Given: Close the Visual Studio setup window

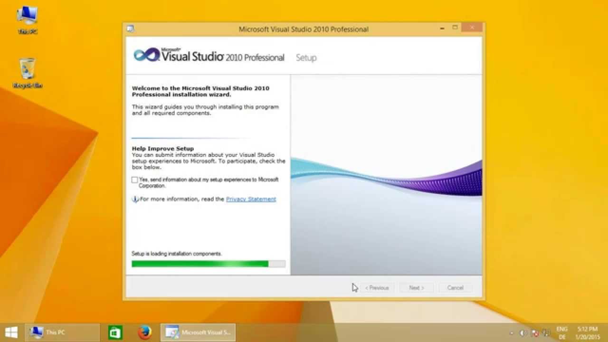Looking at the screenshot, I should pyautogui.click(x=472, y=28).
